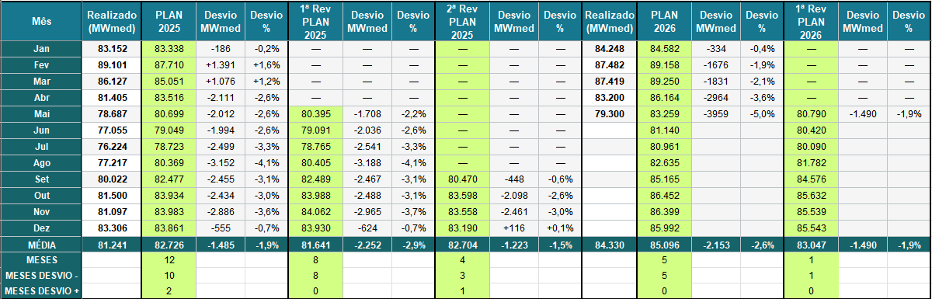Click the 1ª Rev PLAN 2025 header
The image size is (932, 299).
click(x=315, y=20)
